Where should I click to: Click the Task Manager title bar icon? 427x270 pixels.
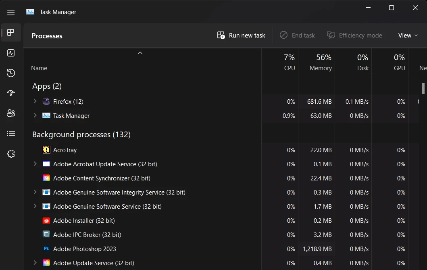point(30,12)
